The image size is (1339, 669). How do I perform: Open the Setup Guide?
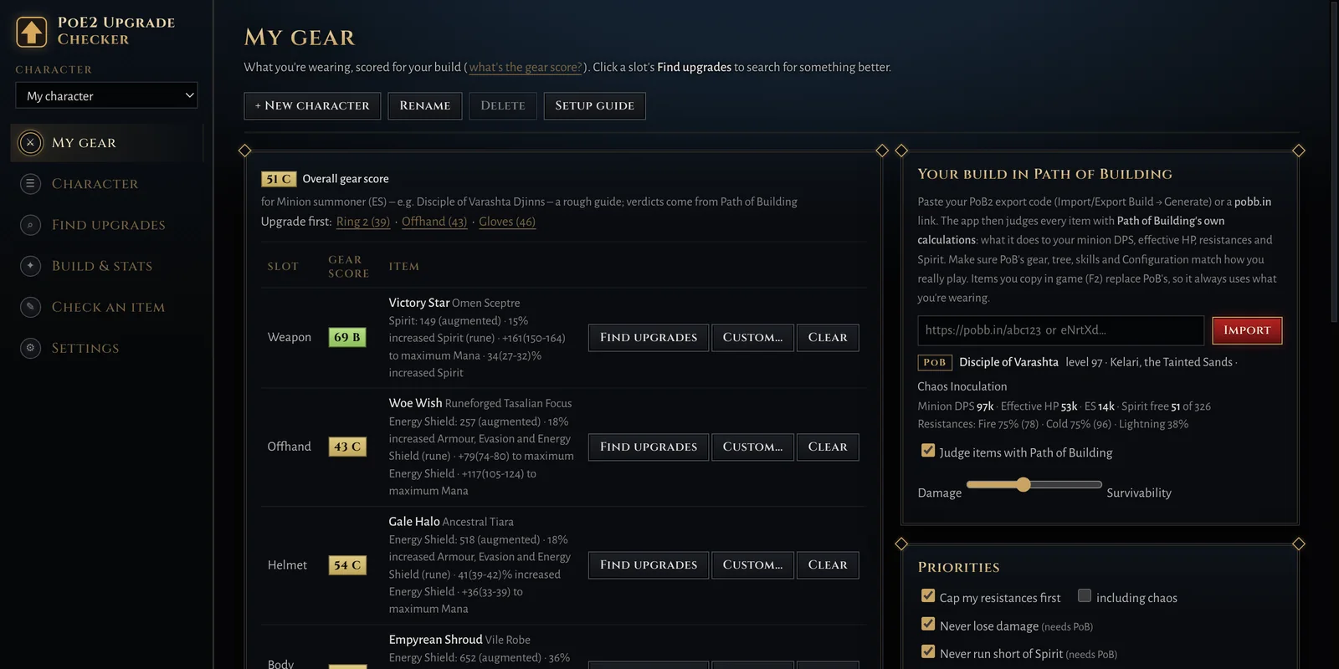[x=595, y=106]
